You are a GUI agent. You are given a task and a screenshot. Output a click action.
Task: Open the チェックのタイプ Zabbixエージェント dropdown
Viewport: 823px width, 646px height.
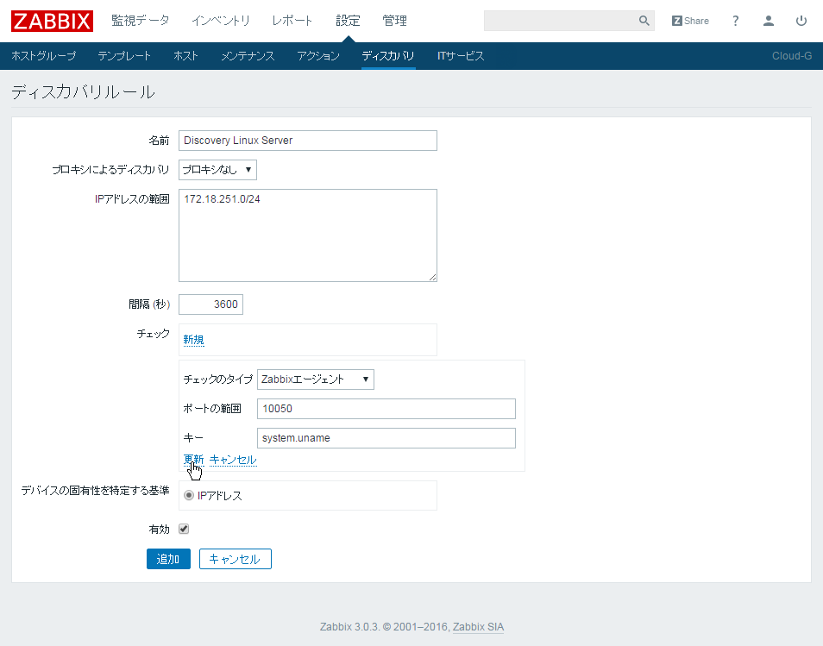316,379
